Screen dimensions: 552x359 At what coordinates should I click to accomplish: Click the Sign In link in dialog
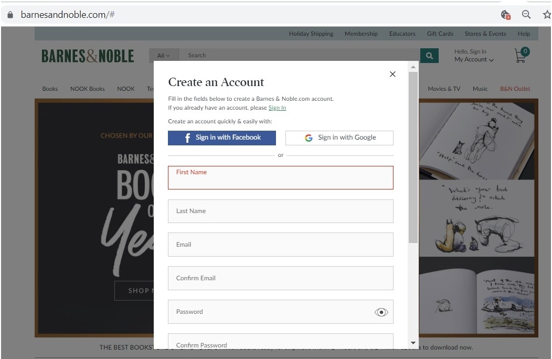[277, 108]
